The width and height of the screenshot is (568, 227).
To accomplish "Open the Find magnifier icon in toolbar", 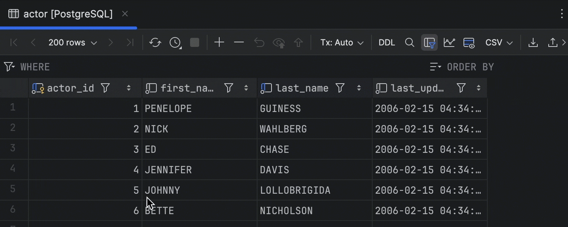I will [409, 43].
